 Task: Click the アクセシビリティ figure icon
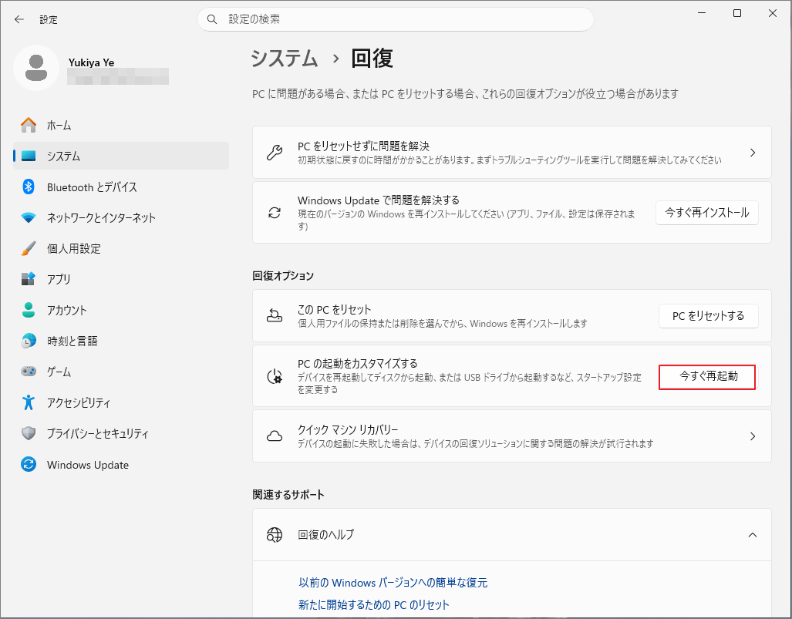[29, 402]
